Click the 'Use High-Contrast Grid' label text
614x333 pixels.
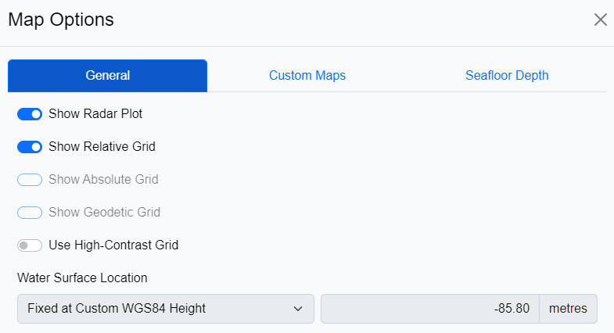pos(113,245)
